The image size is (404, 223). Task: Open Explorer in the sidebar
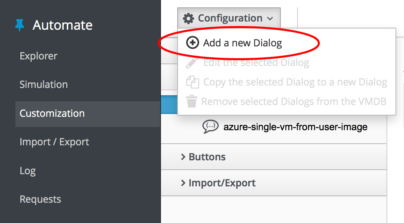(x=39, y=56)
